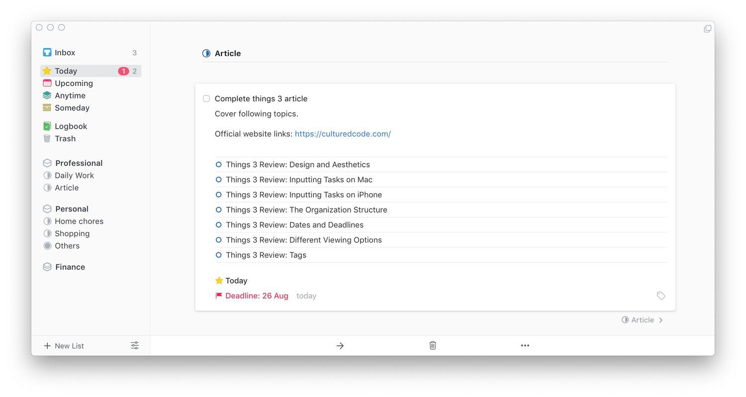Select the Home chores project

click(79, 221)
